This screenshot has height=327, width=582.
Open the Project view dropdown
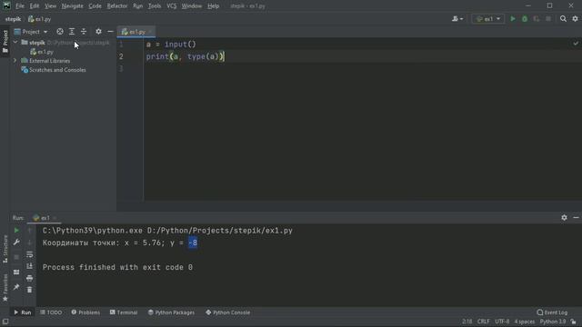pos(31,32)
